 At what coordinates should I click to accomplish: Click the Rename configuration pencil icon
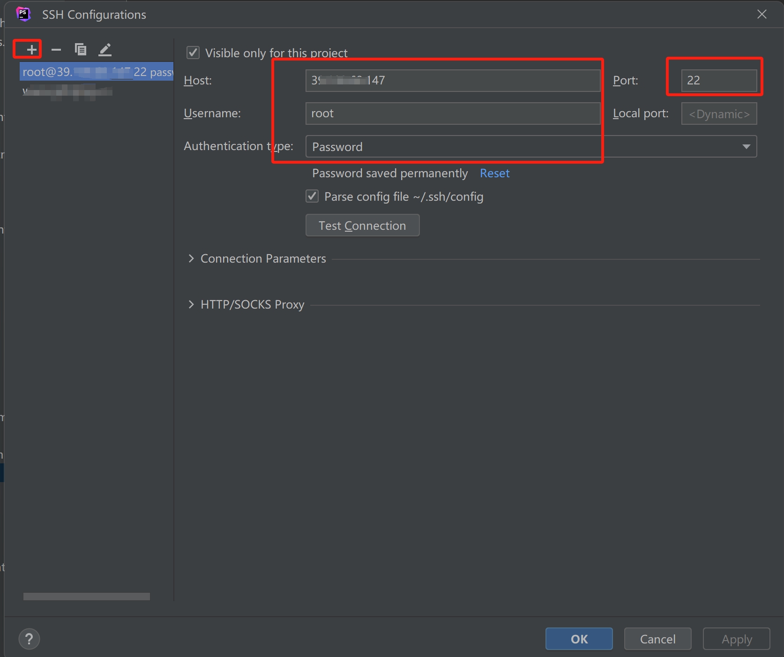[105, 50]
